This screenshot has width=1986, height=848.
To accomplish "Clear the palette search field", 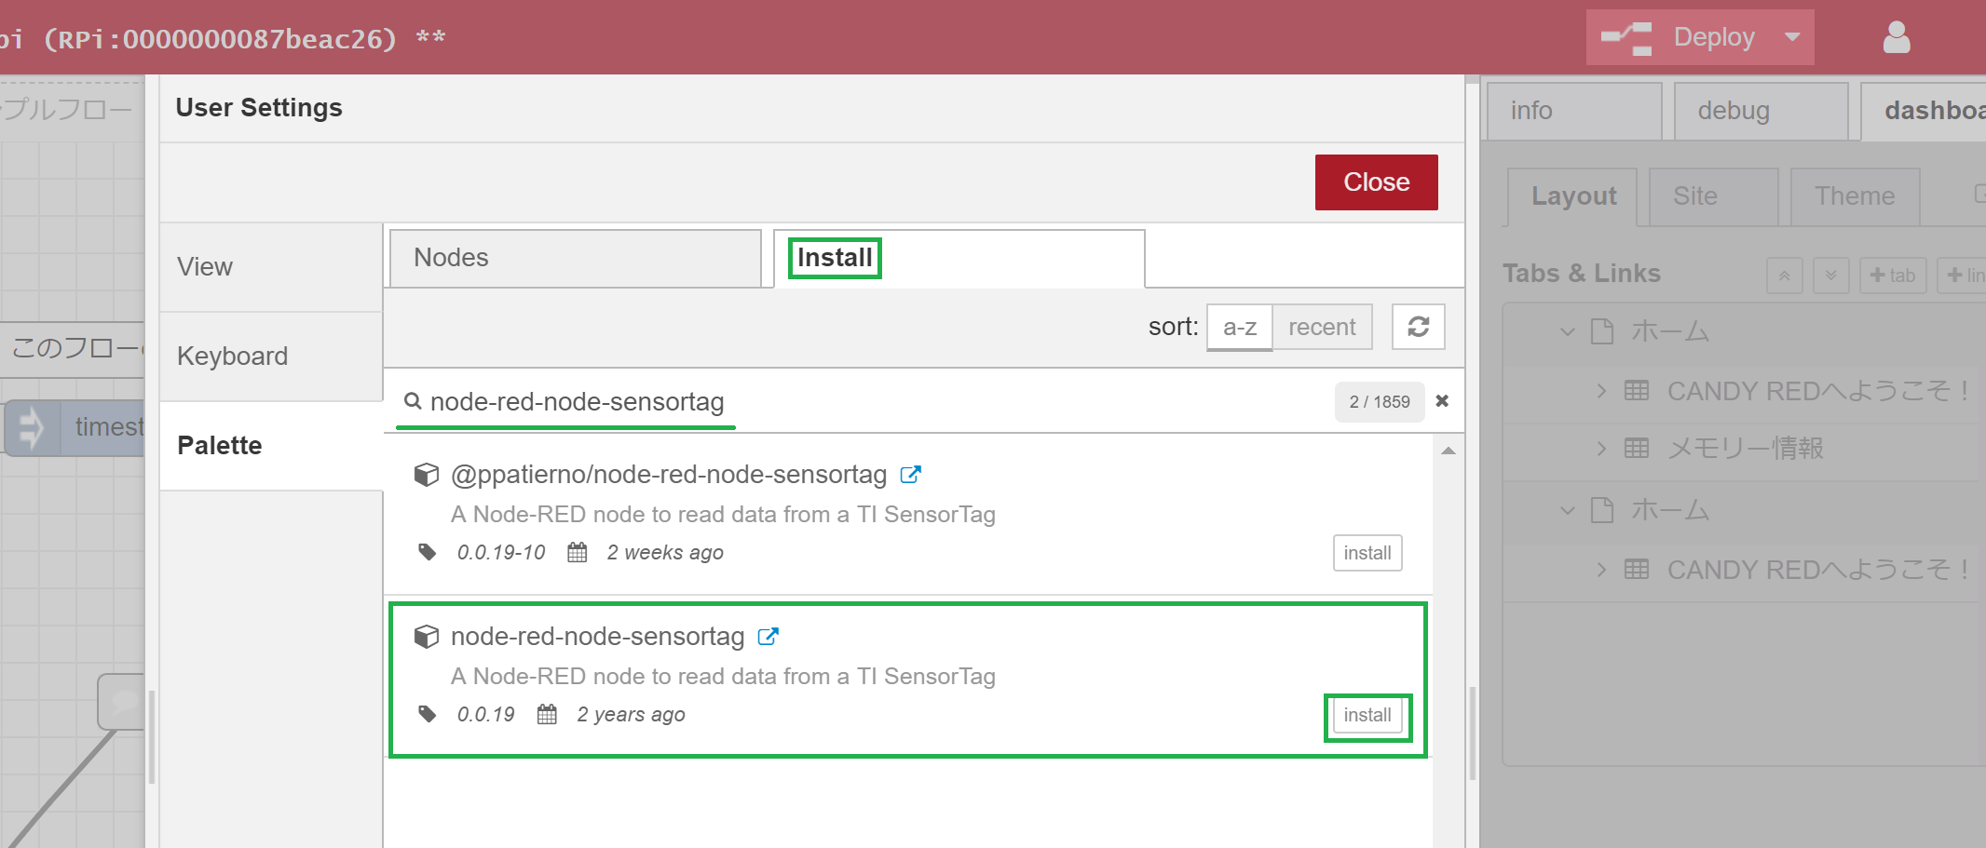I will click(x=1442, y=401).
